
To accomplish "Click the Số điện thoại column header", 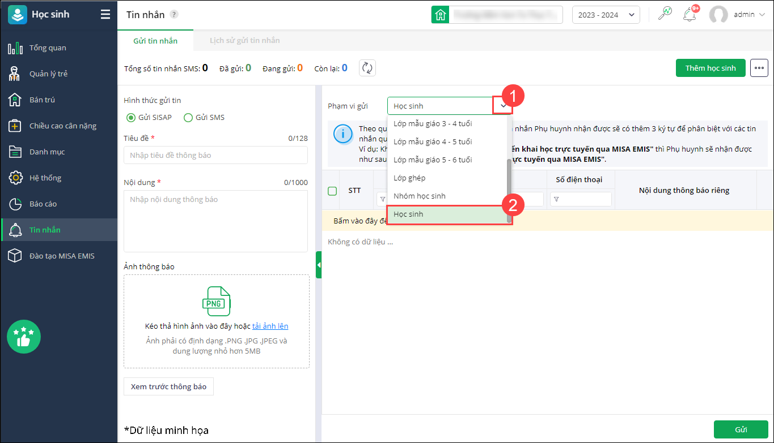I will [x=578, y=179].
